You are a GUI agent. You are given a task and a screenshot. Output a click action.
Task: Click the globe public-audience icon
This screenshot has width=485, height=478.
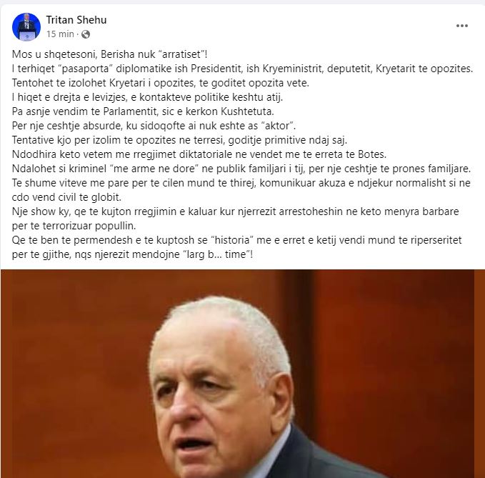point(86,34)
